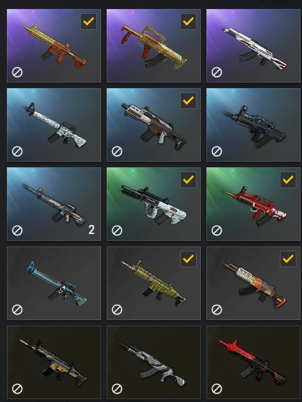Toggle the checkmark on red QBZ tile

click(x=288, y=180)
